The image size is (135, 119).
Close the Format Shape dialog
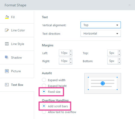(x=129, y=5)
